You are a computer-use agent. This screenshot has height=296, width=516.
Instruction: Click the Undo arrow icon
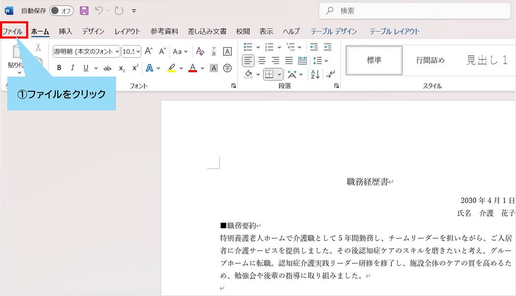[99, 11]
